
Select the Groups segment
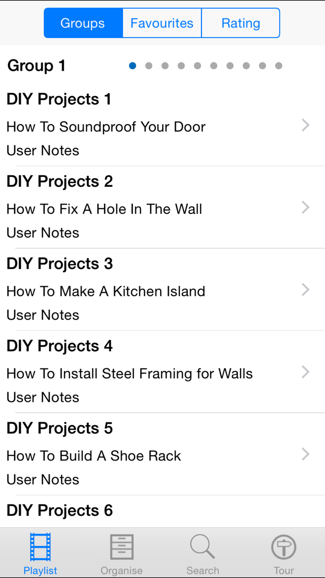[x=83, y=22]
